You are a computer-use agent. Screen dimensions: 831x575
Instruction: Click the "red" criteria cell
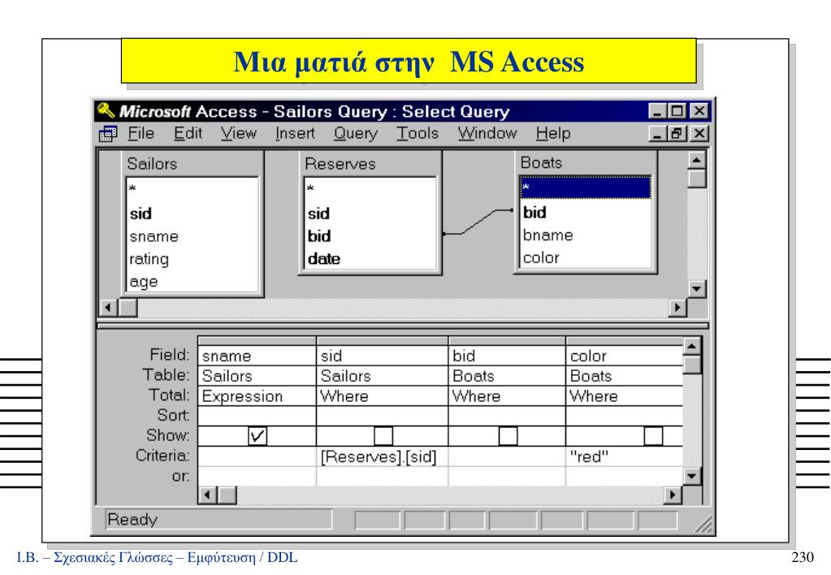point(625,456)
